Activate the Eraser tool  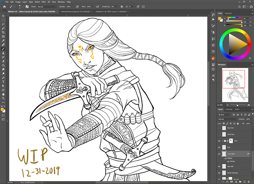point(3,61)
